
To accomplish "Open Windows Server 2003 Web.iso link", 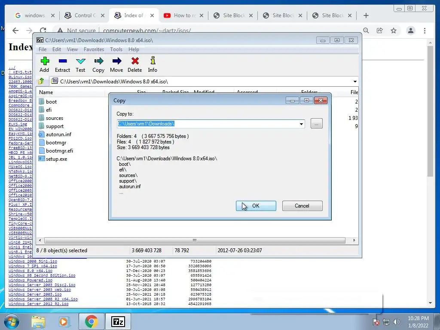I will tap(40, 290).
